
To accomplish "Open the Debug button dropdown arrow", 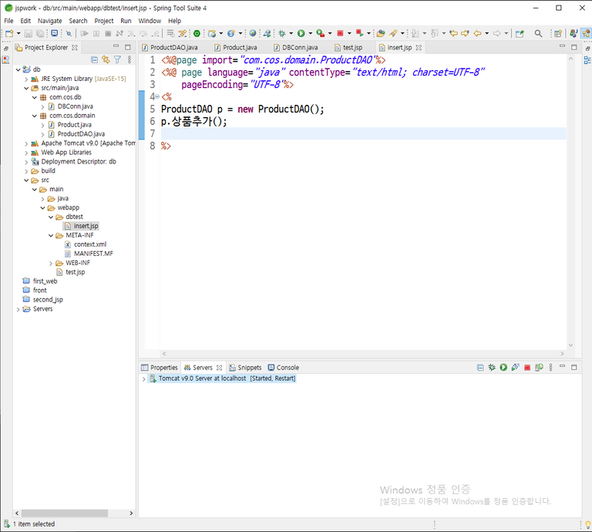I will [x=291, y=34].
